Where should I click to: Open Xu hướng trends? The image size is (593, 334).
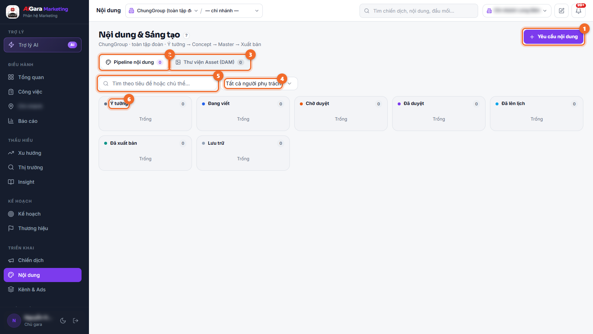tap(43, 153)
